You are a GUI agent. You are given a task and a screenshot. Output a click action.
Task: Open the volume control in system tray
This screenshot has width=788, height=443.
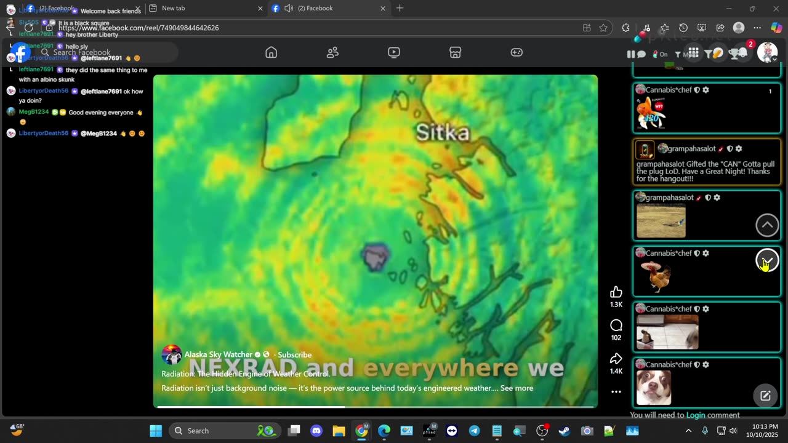[733, 431]
